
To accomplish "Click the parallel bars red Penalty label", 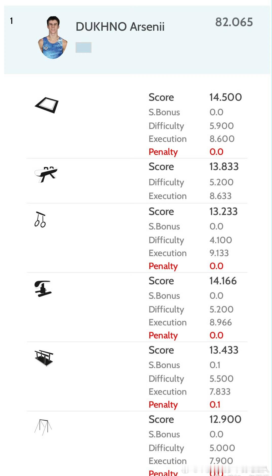I will tap(163, 405).
